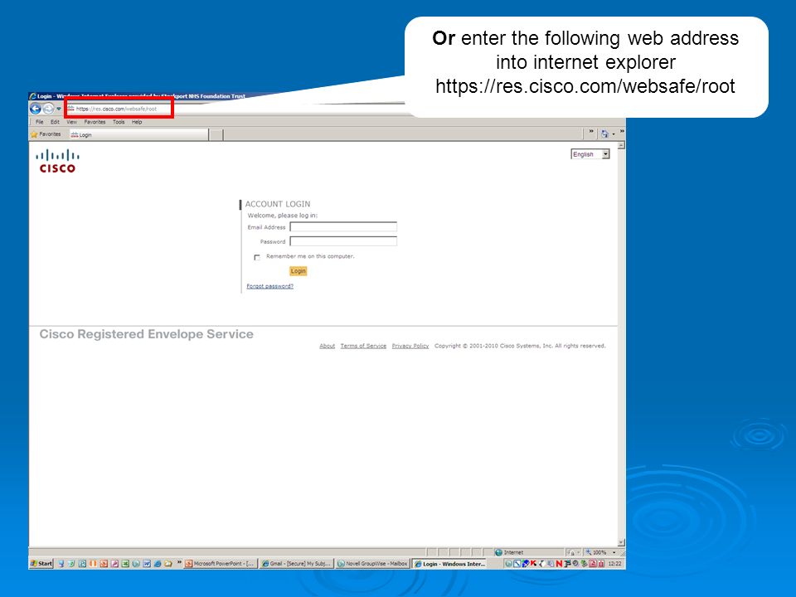Open the Forgot password? link
Image resolution: width=796 pixels, height=597 pixels.
(x=270, y=286)
